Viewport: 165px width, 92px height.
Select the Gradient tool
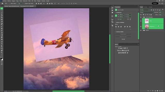pyautogui.click(x=2, y=35)
